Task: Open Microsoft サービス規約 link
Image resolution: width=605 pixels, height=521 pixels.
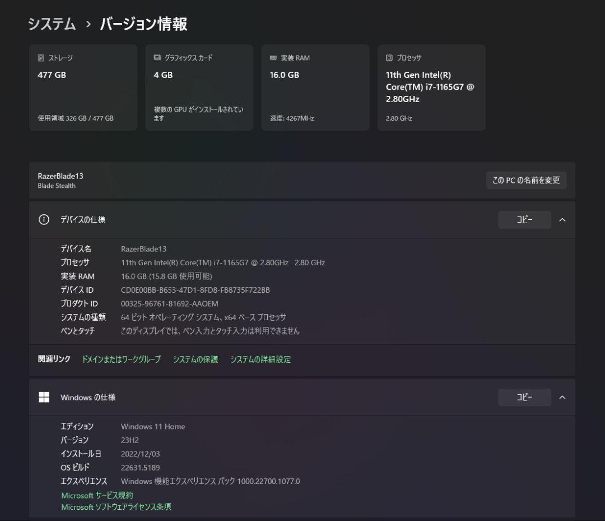Action: pos(97,495)
